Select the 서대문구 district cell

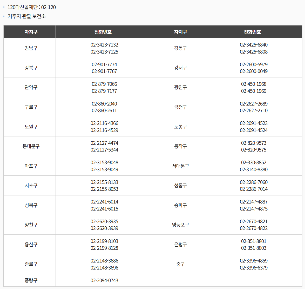tap(180, 166)
